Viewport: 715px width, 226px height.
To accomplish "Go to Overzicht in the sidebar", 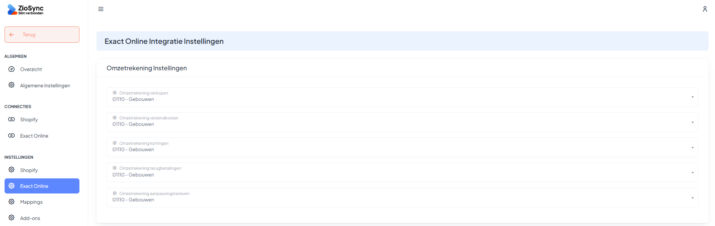I will [x=31, y=70].
